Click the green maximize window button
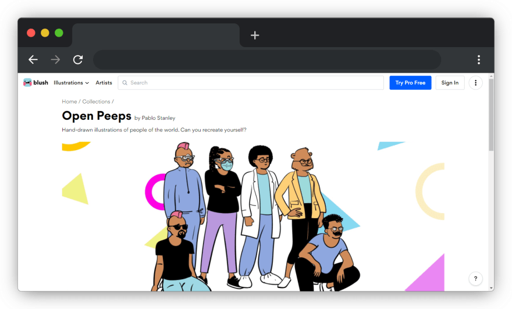Viewport: 512px width, 309px height. [59, 33]
